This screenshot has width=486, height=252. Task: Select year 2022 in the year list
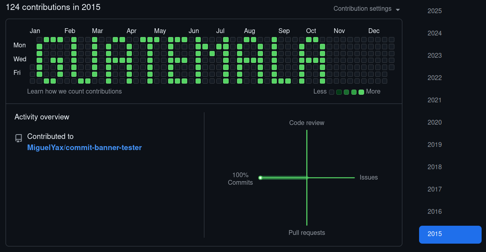[435, 78]
